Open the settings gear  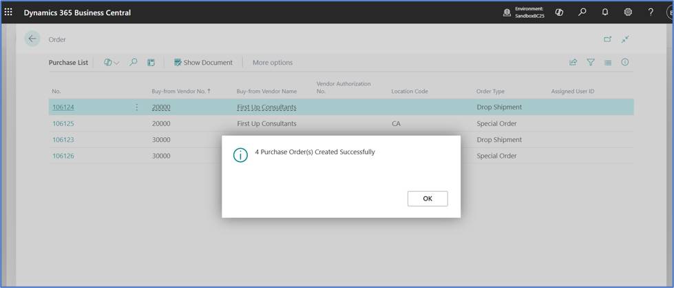tap(628, 12)
